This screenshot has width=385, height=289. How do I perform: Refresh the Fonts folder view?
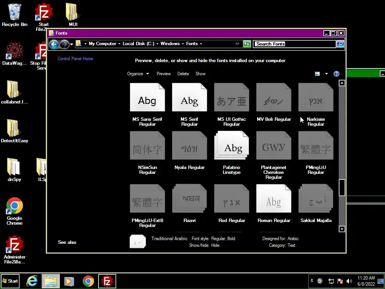[x=247, y=44]
